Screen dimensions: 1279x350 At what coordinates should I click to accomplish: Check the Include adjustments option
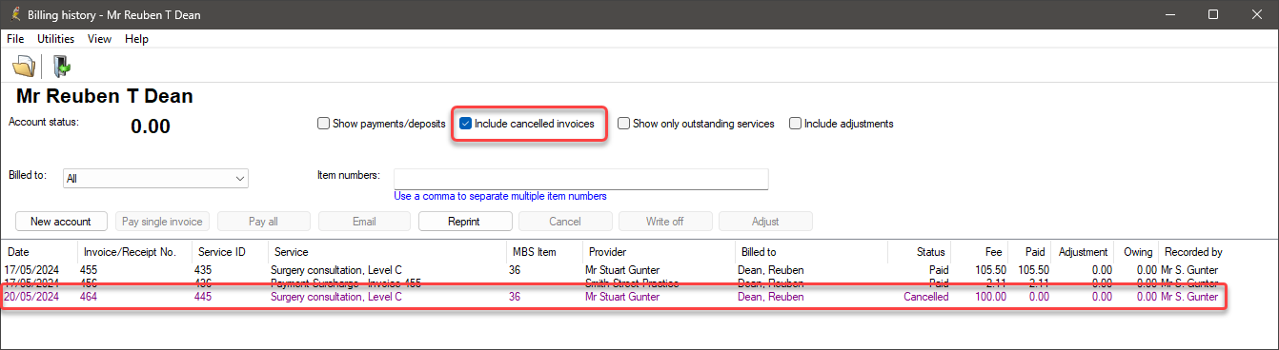pos(795,124)
